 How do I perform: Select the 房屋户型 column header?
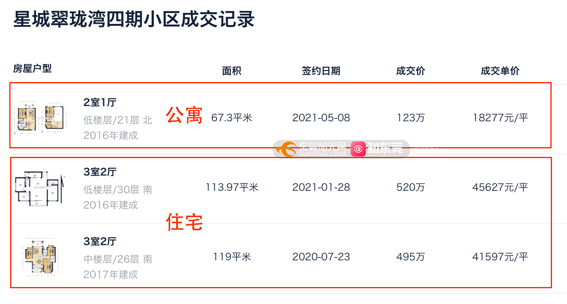(32, 68)
